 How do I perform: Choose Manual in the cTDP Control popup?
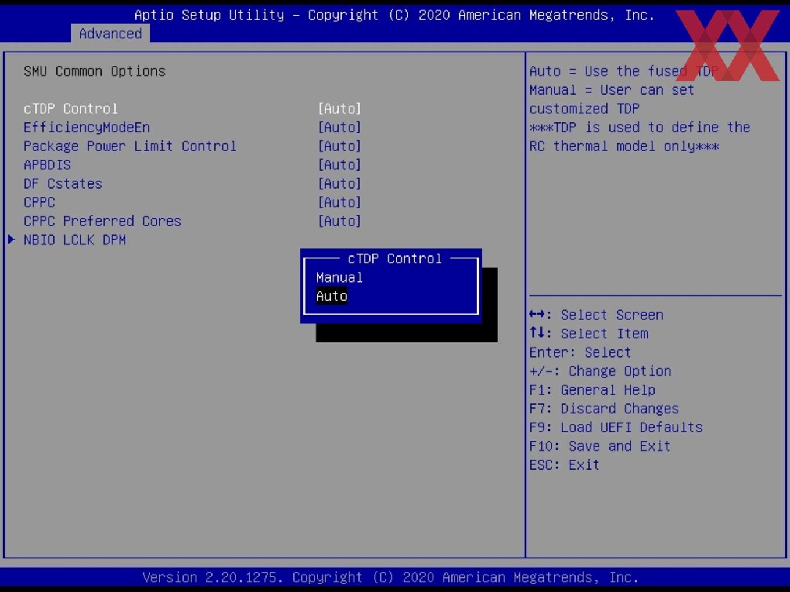click(x=339, y=277)
